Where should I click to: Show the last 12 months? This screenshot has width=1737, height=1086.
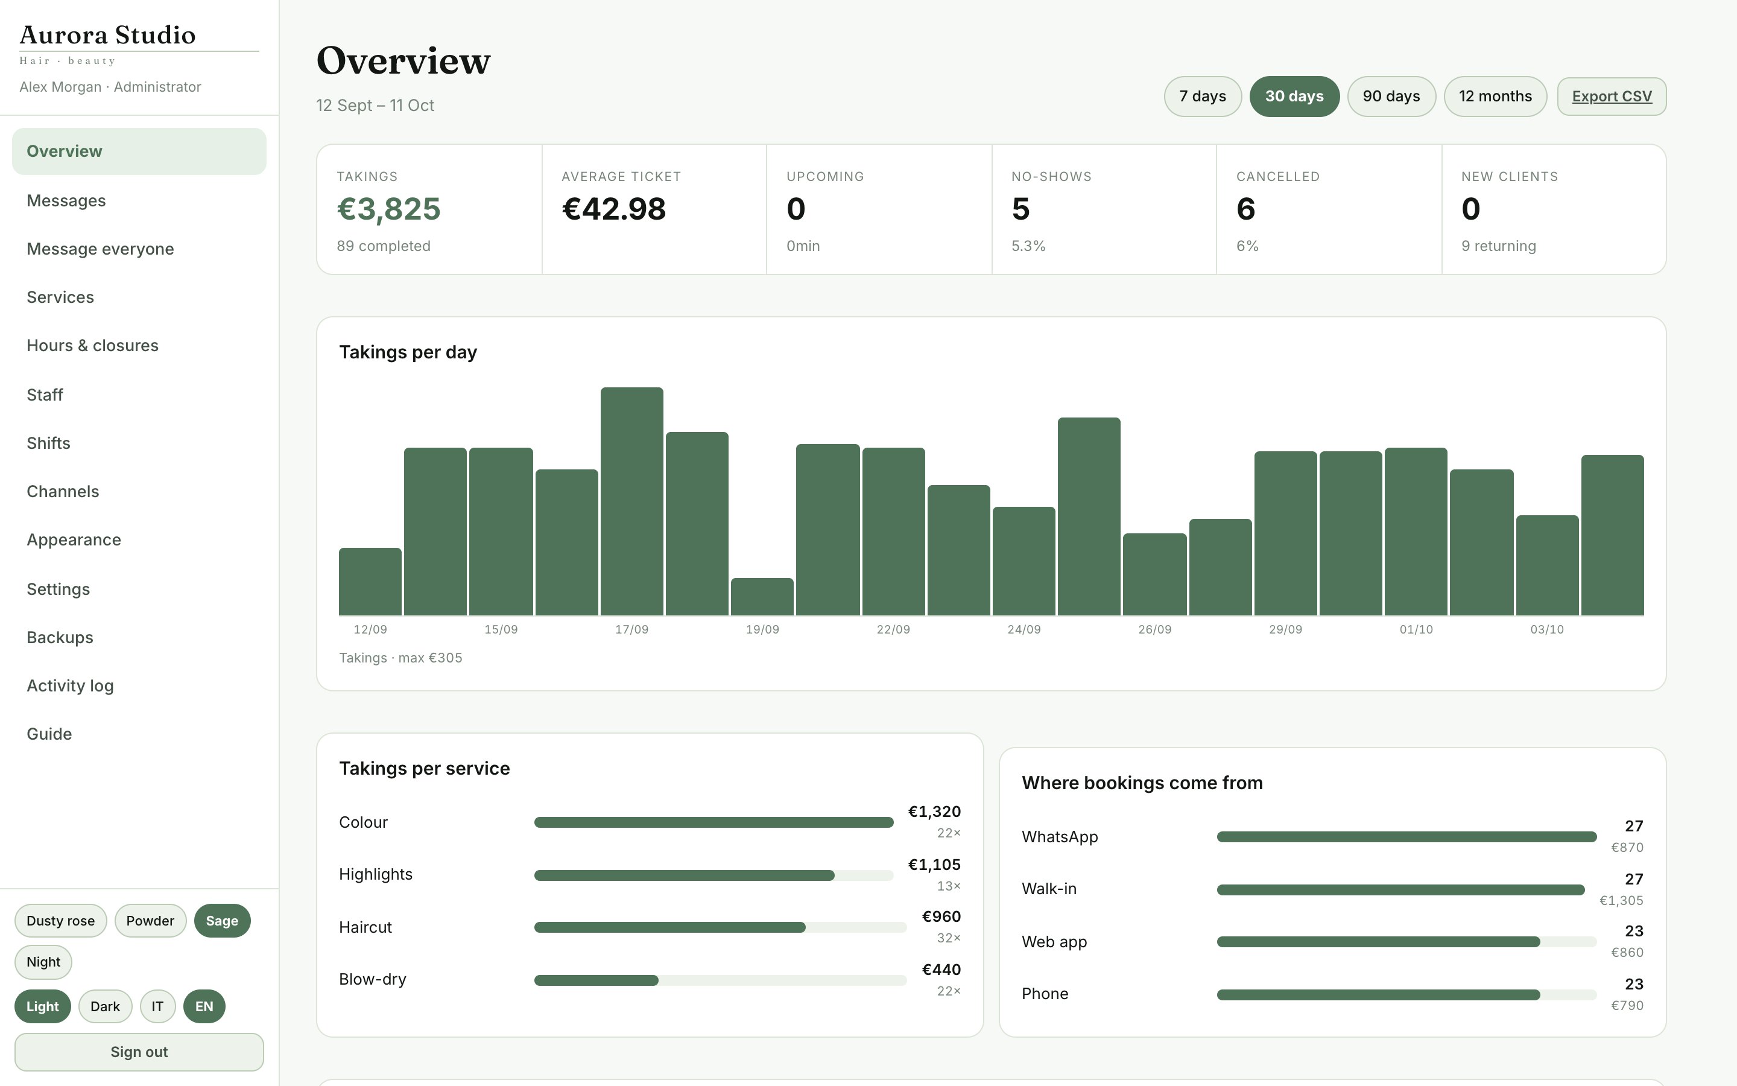(x=1495, y=97)
